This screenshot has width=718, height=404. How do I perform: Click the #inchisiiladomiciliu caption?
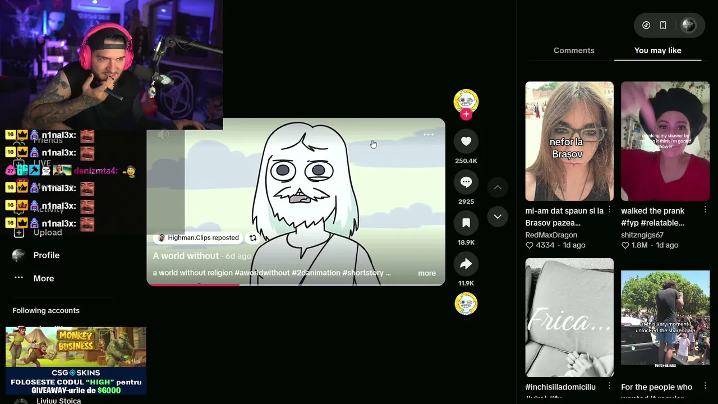(x=560, y=387)
